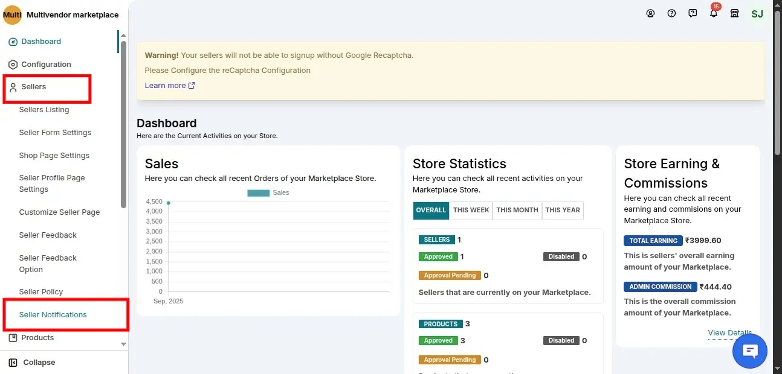Image resolution: width=782 pixels, height=374 pixels.
Task: Collapse the Sellers sidebar section
Action: (34, 87)
